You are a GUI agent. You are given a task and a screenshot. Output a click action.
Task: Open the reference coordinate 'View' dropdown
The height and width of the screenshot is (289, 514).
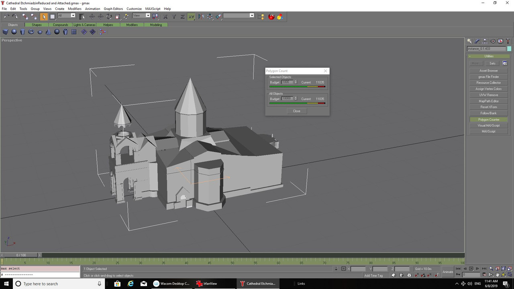tap(141, 16)
